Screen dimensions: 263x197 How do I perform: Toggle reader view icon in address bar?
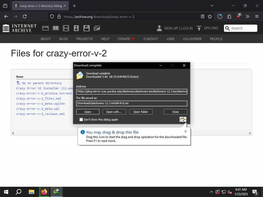tap(203, 16)
